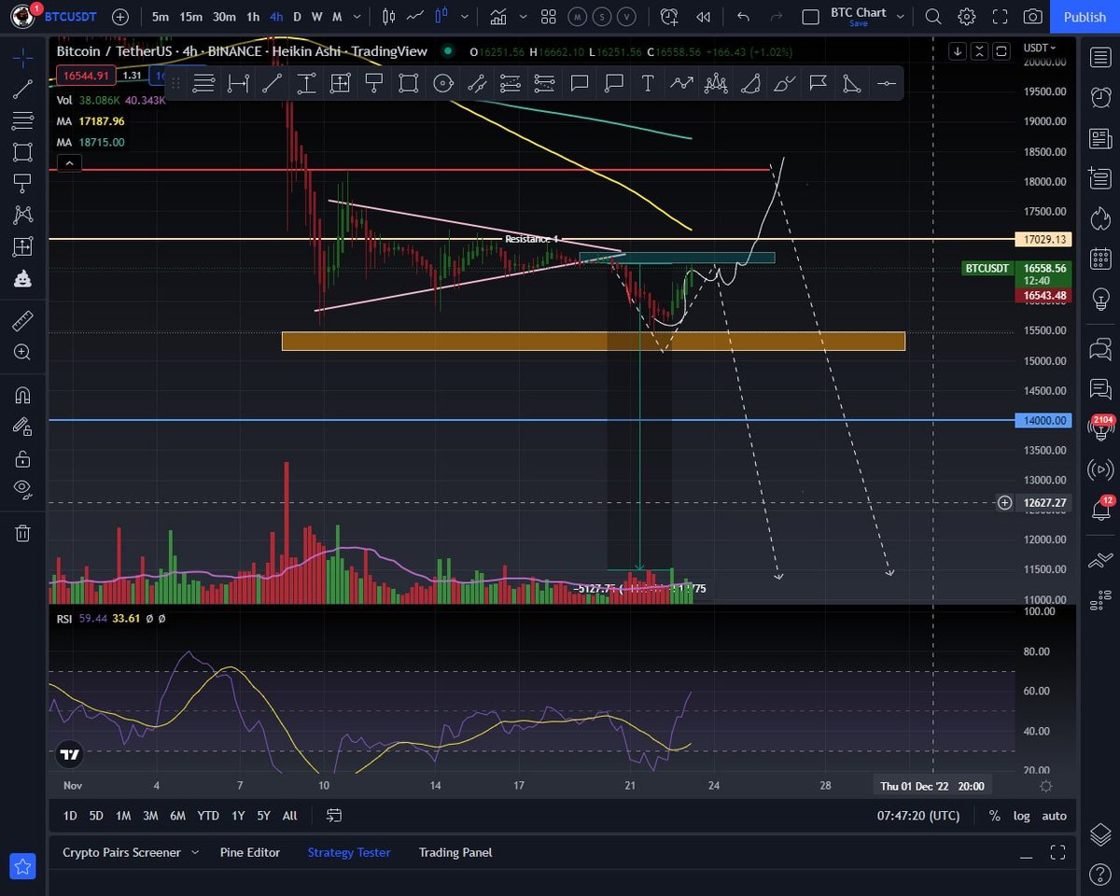Select the zoom in tool
This screenshot has height=896, width=1120.
click(x=22, y=352)
